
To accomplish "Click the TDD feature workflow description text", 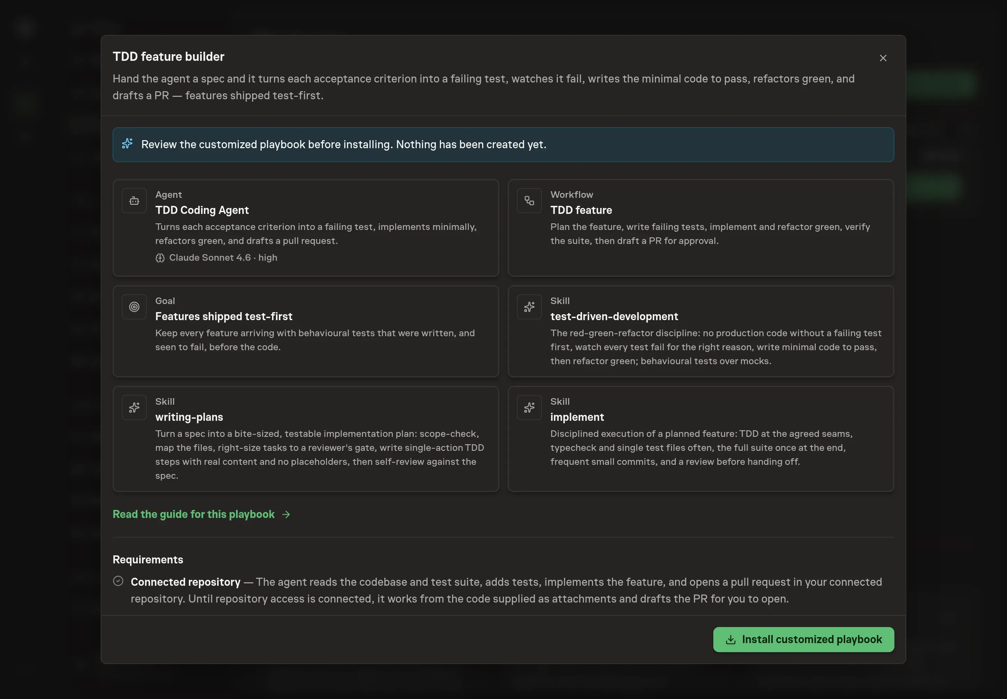I will (710, 234).
